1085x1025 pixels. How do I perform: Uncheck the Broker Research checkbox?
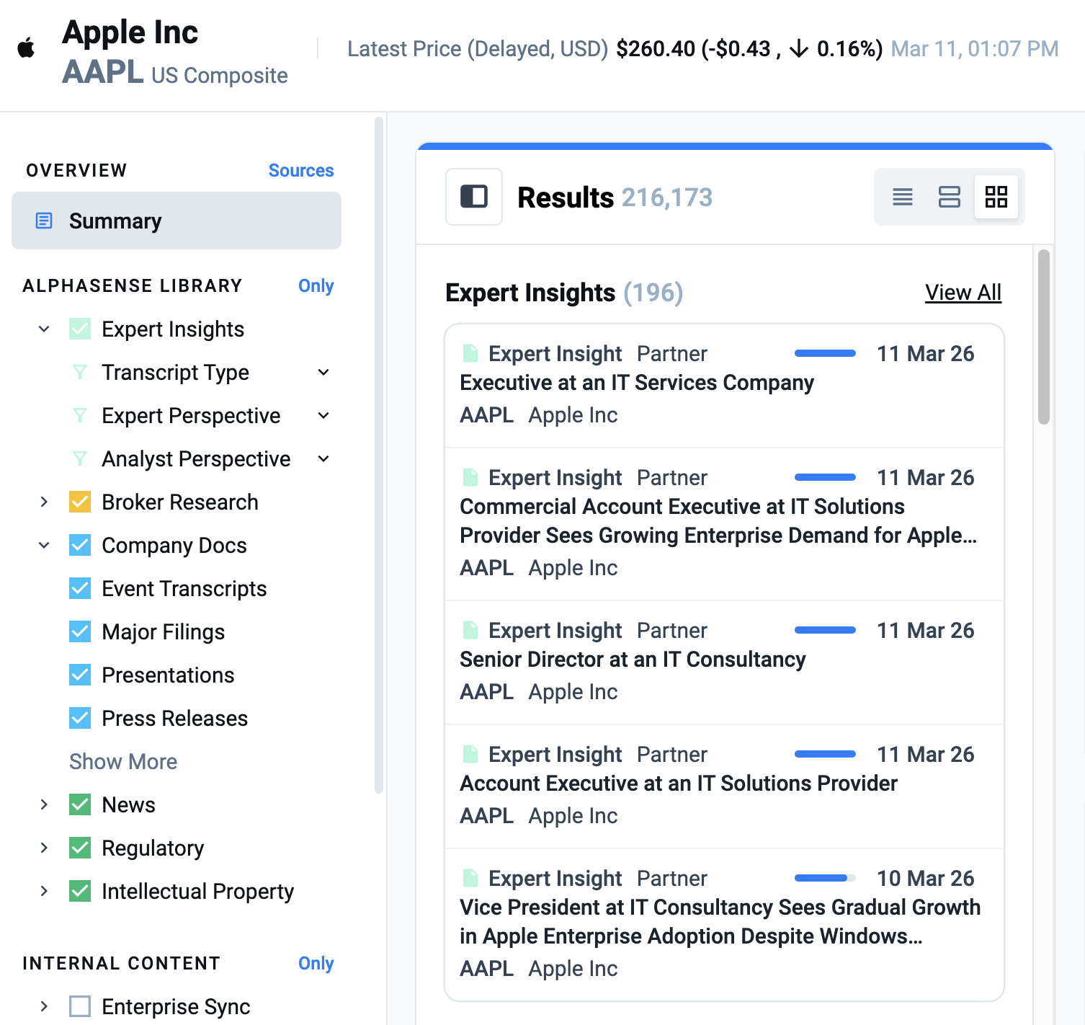coord(80,502)
